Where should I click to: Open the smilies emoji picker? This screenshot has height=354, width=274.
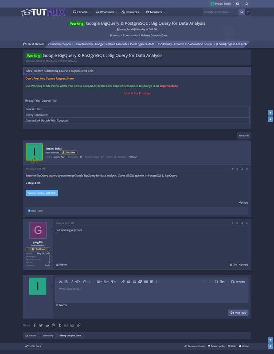134,281
